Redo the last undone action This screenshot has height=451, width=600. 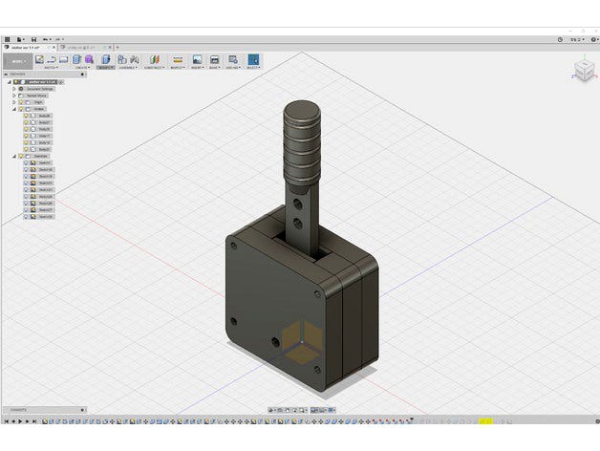coord(59,39)
